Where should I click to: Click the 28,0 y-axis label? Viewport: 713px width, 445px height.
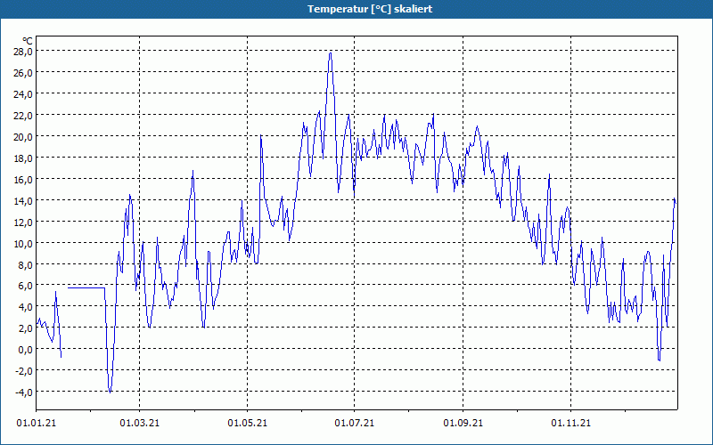(23, 52)
